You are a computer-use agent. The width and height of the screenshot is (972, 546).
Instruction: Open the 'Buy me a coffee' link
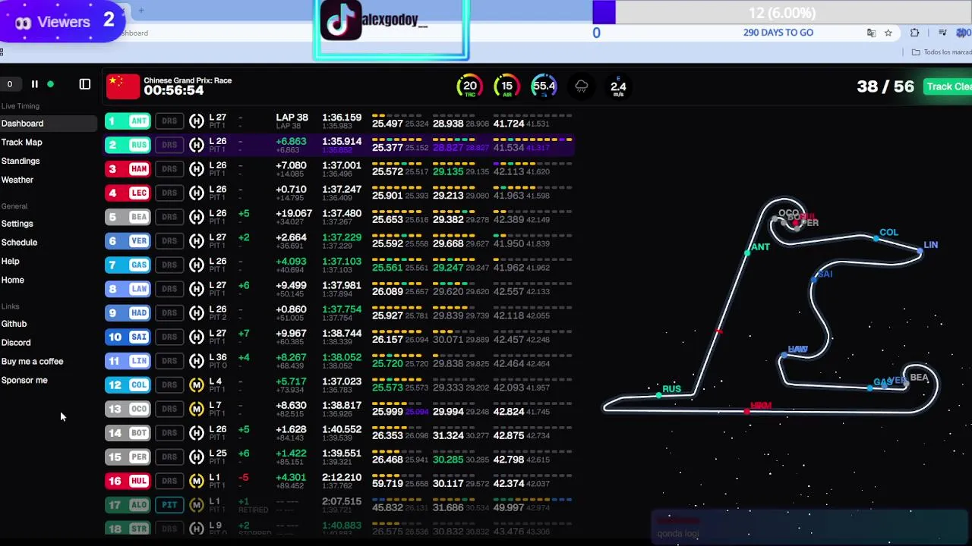[x=33, y=362]
